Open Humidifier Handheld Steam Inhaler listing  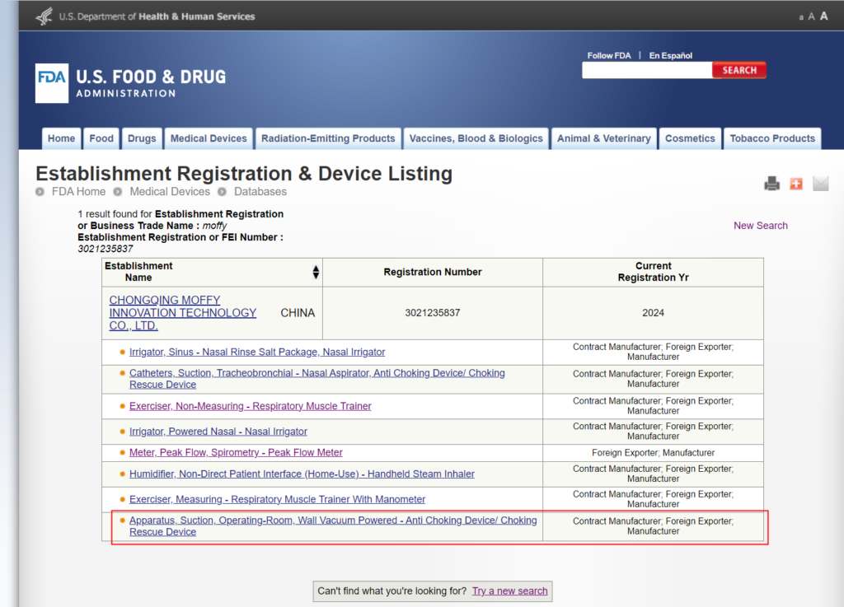(302, 474)
